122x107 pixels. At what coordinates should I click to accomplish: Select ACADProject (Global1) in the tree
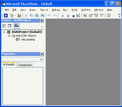(27, 32)
